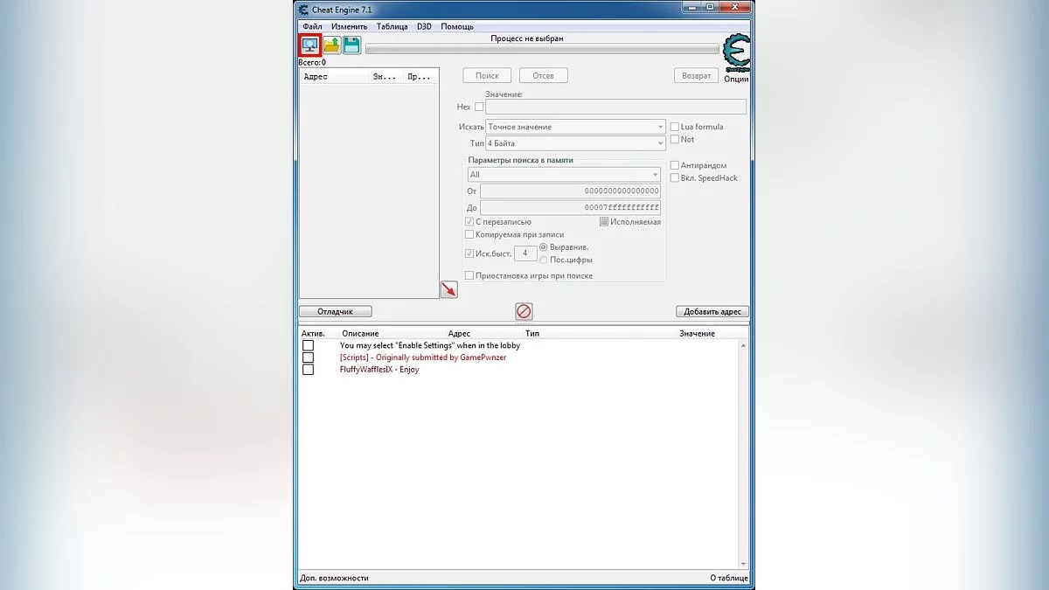Image resolution: width=1049 pixels, height=590 pixels.
Task: Open the Изменить menu
Action: (350, 26)
